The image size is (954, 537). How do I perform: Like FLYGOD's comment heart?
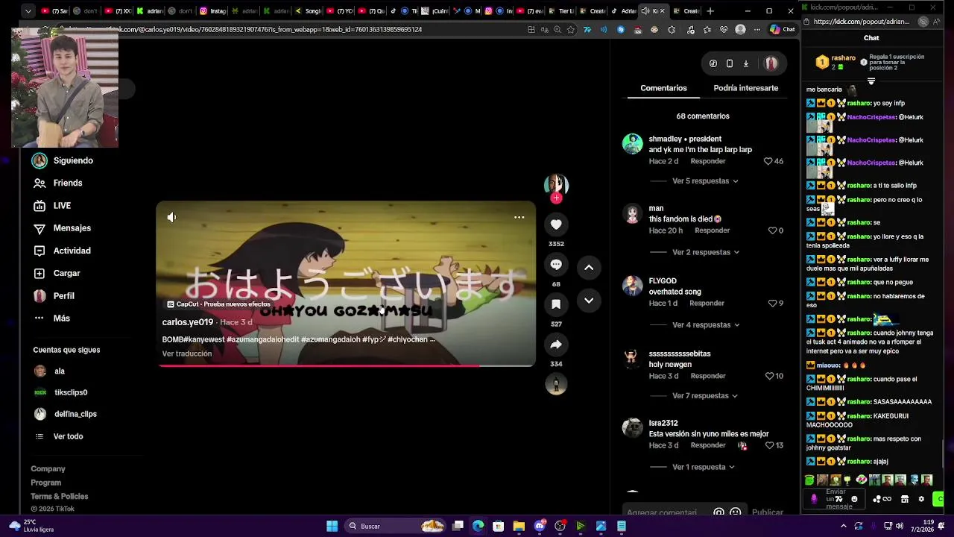(772, 304)
